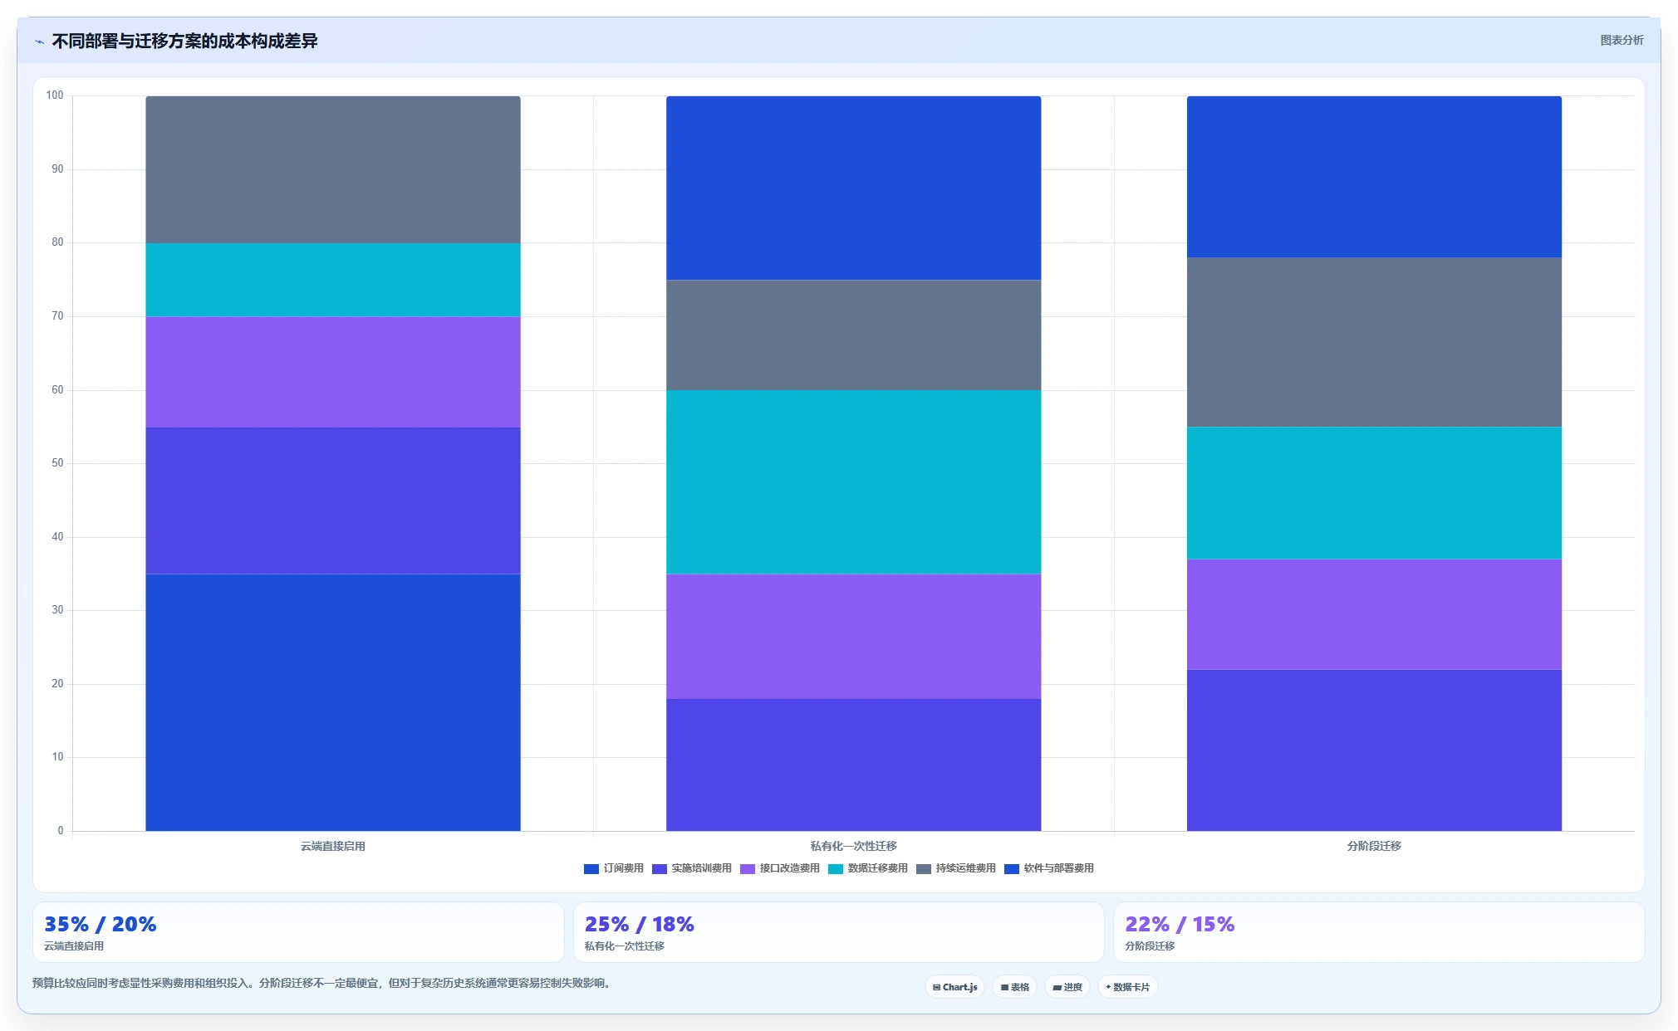The height and width of the screenshot is (1031, 1678).
Task: Select the blue 订阅费用 segment of 云端直接启用 bar
Action: click(333, 702)
